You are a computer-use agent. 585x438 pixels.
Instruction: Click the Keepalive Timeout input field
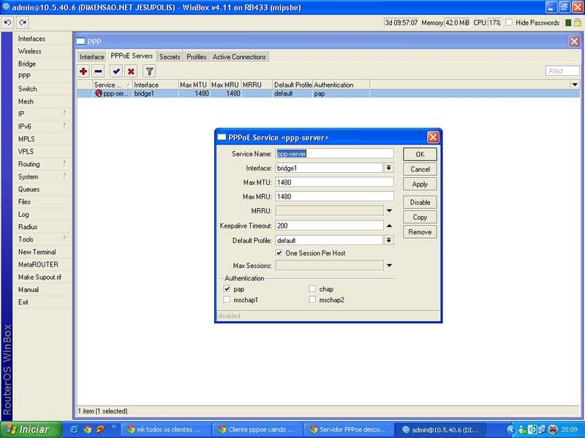coord(329,226)
